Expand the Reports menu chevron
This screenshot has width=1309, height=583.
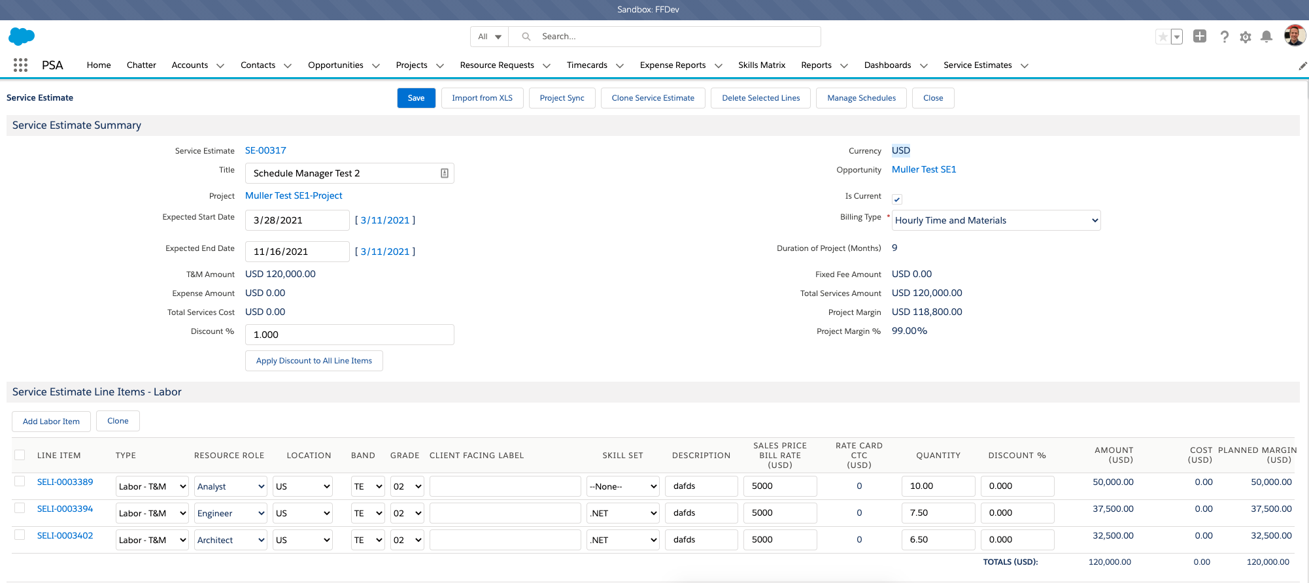coord(844,65)
